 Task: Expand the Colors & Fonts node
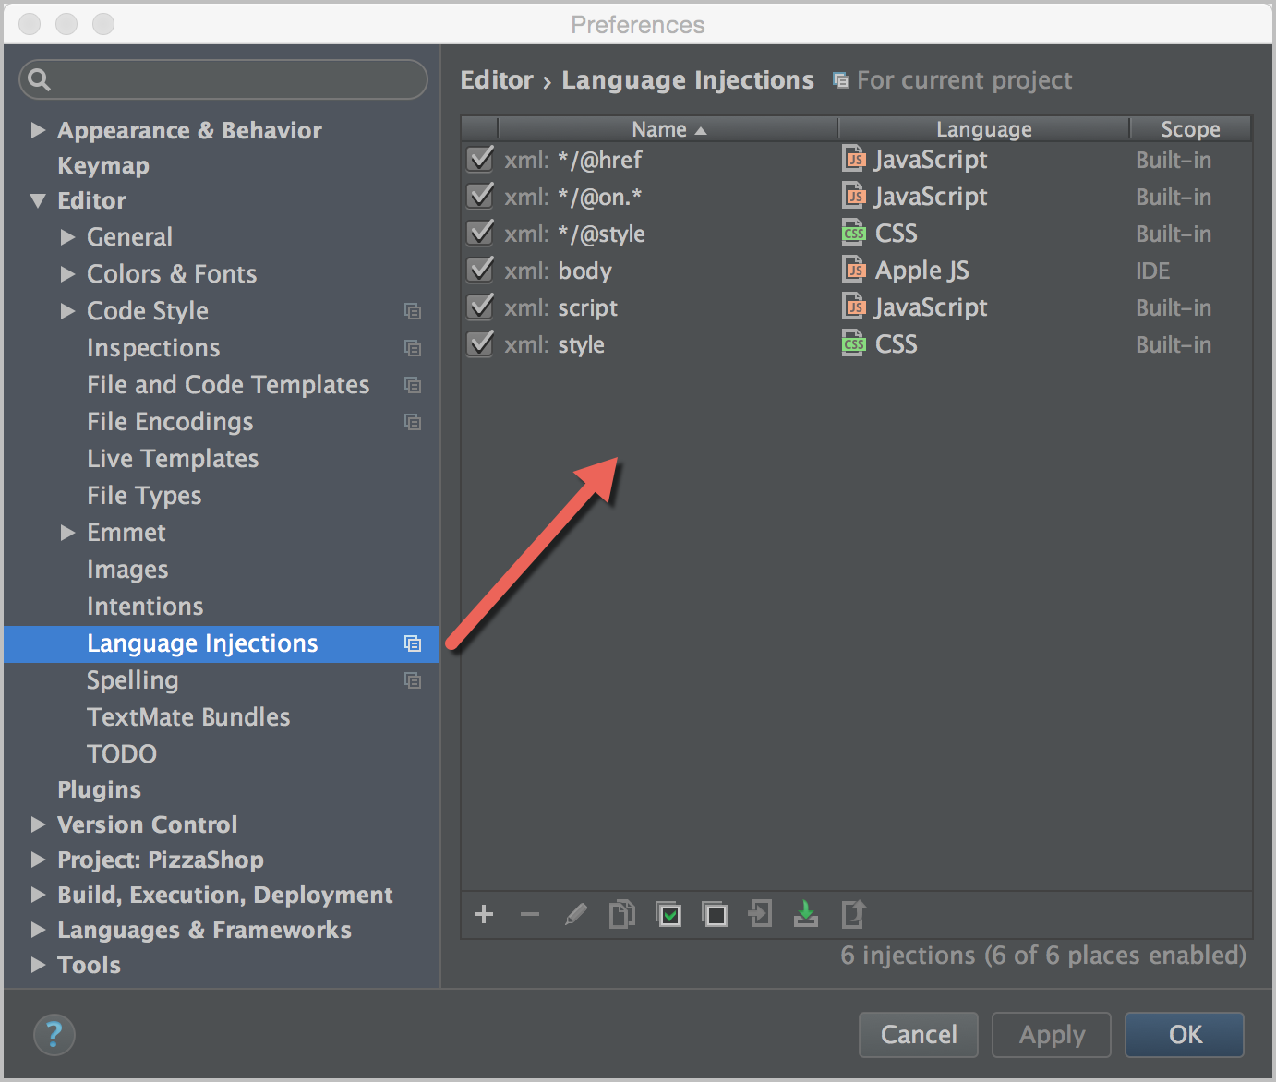(68, 273)
